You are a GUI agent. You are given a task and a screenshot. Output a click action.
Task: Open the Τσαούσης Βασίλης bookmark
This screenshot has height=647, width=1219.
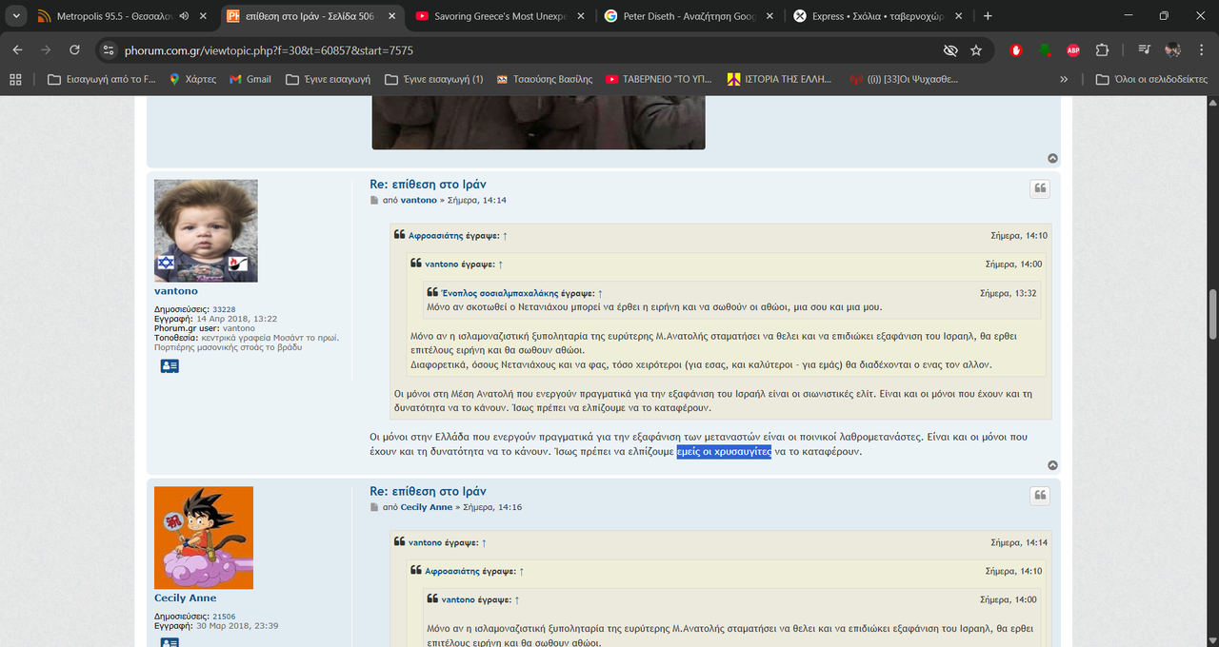coord(544,79)
